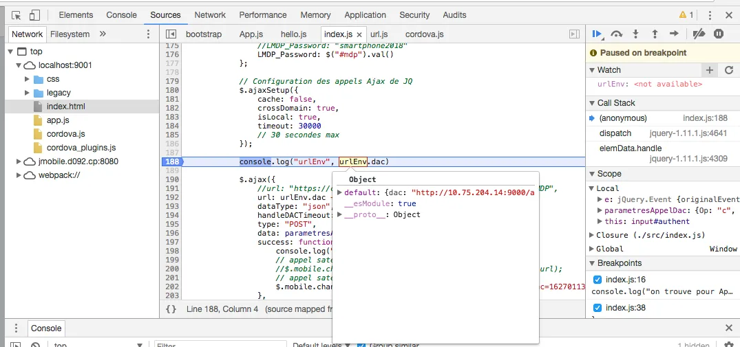Expand the Global scope entry
The image size is (740, 347).
[592, 249]
